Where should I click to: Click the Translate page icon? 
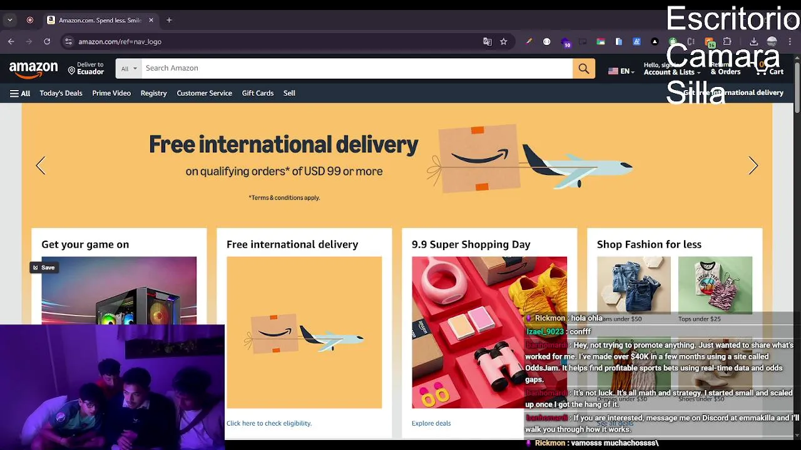click(487, 41)
